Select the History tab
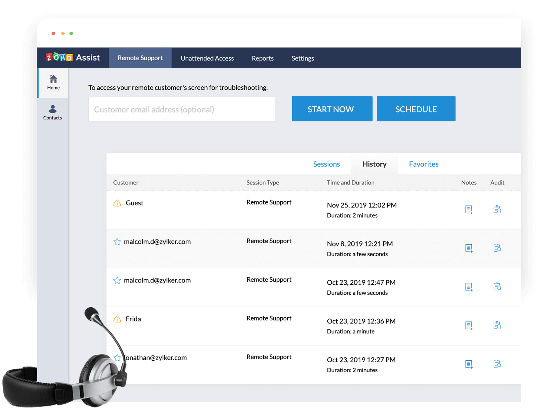The height and width of the screenshot is (415, 548). [x=374, y=164]
